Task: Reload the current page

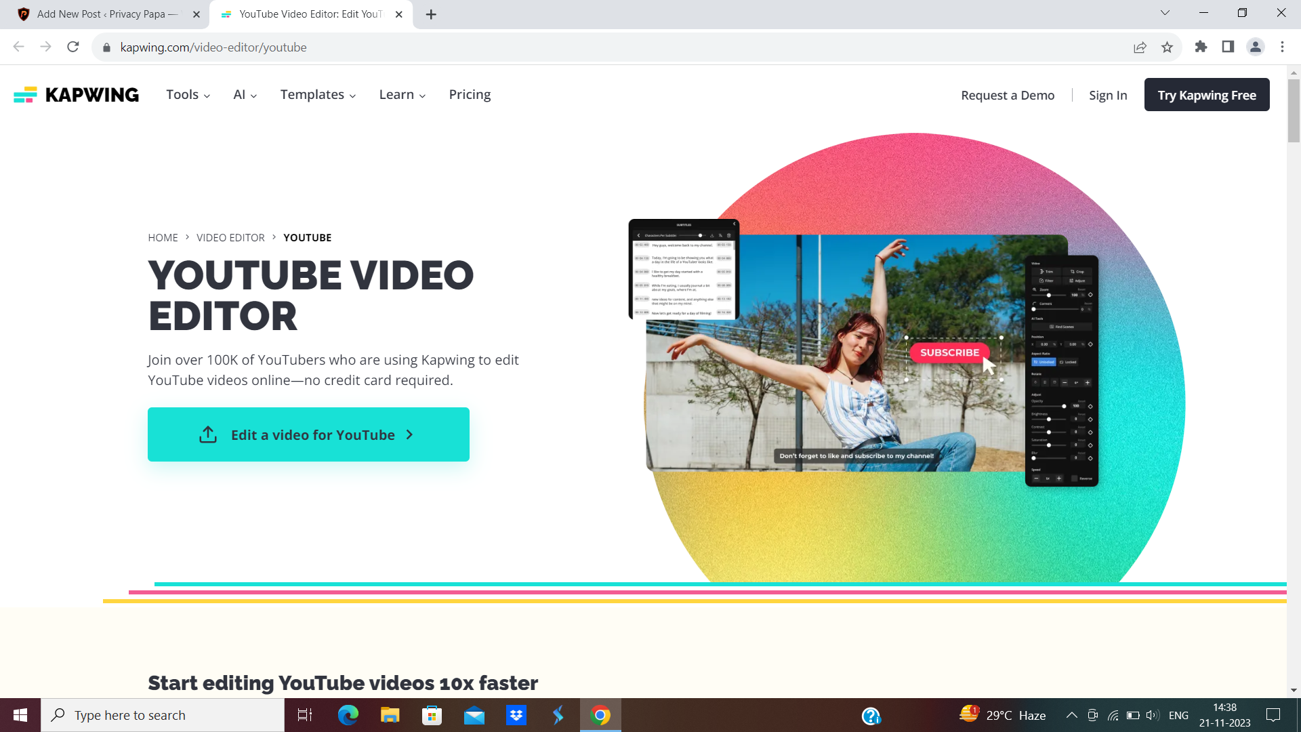Action: (73, 47)
